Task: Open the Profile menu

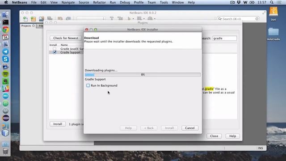Action: (139, 2)
